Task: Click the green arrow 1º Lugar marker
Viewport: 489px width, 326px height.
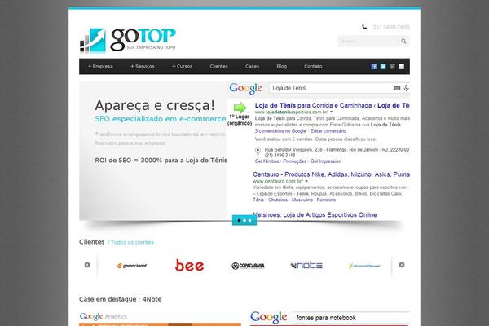Action: (240, 108)
